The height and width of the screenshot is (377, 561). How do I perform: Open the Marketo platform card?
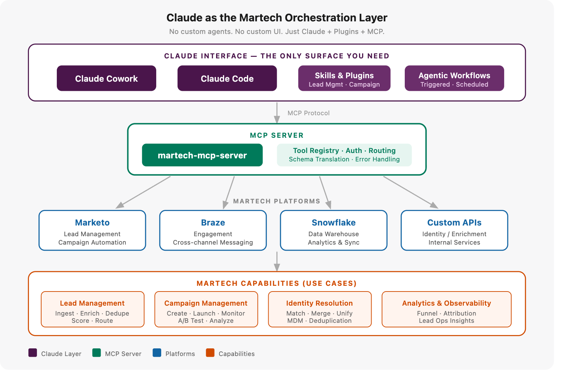(92, 230)
